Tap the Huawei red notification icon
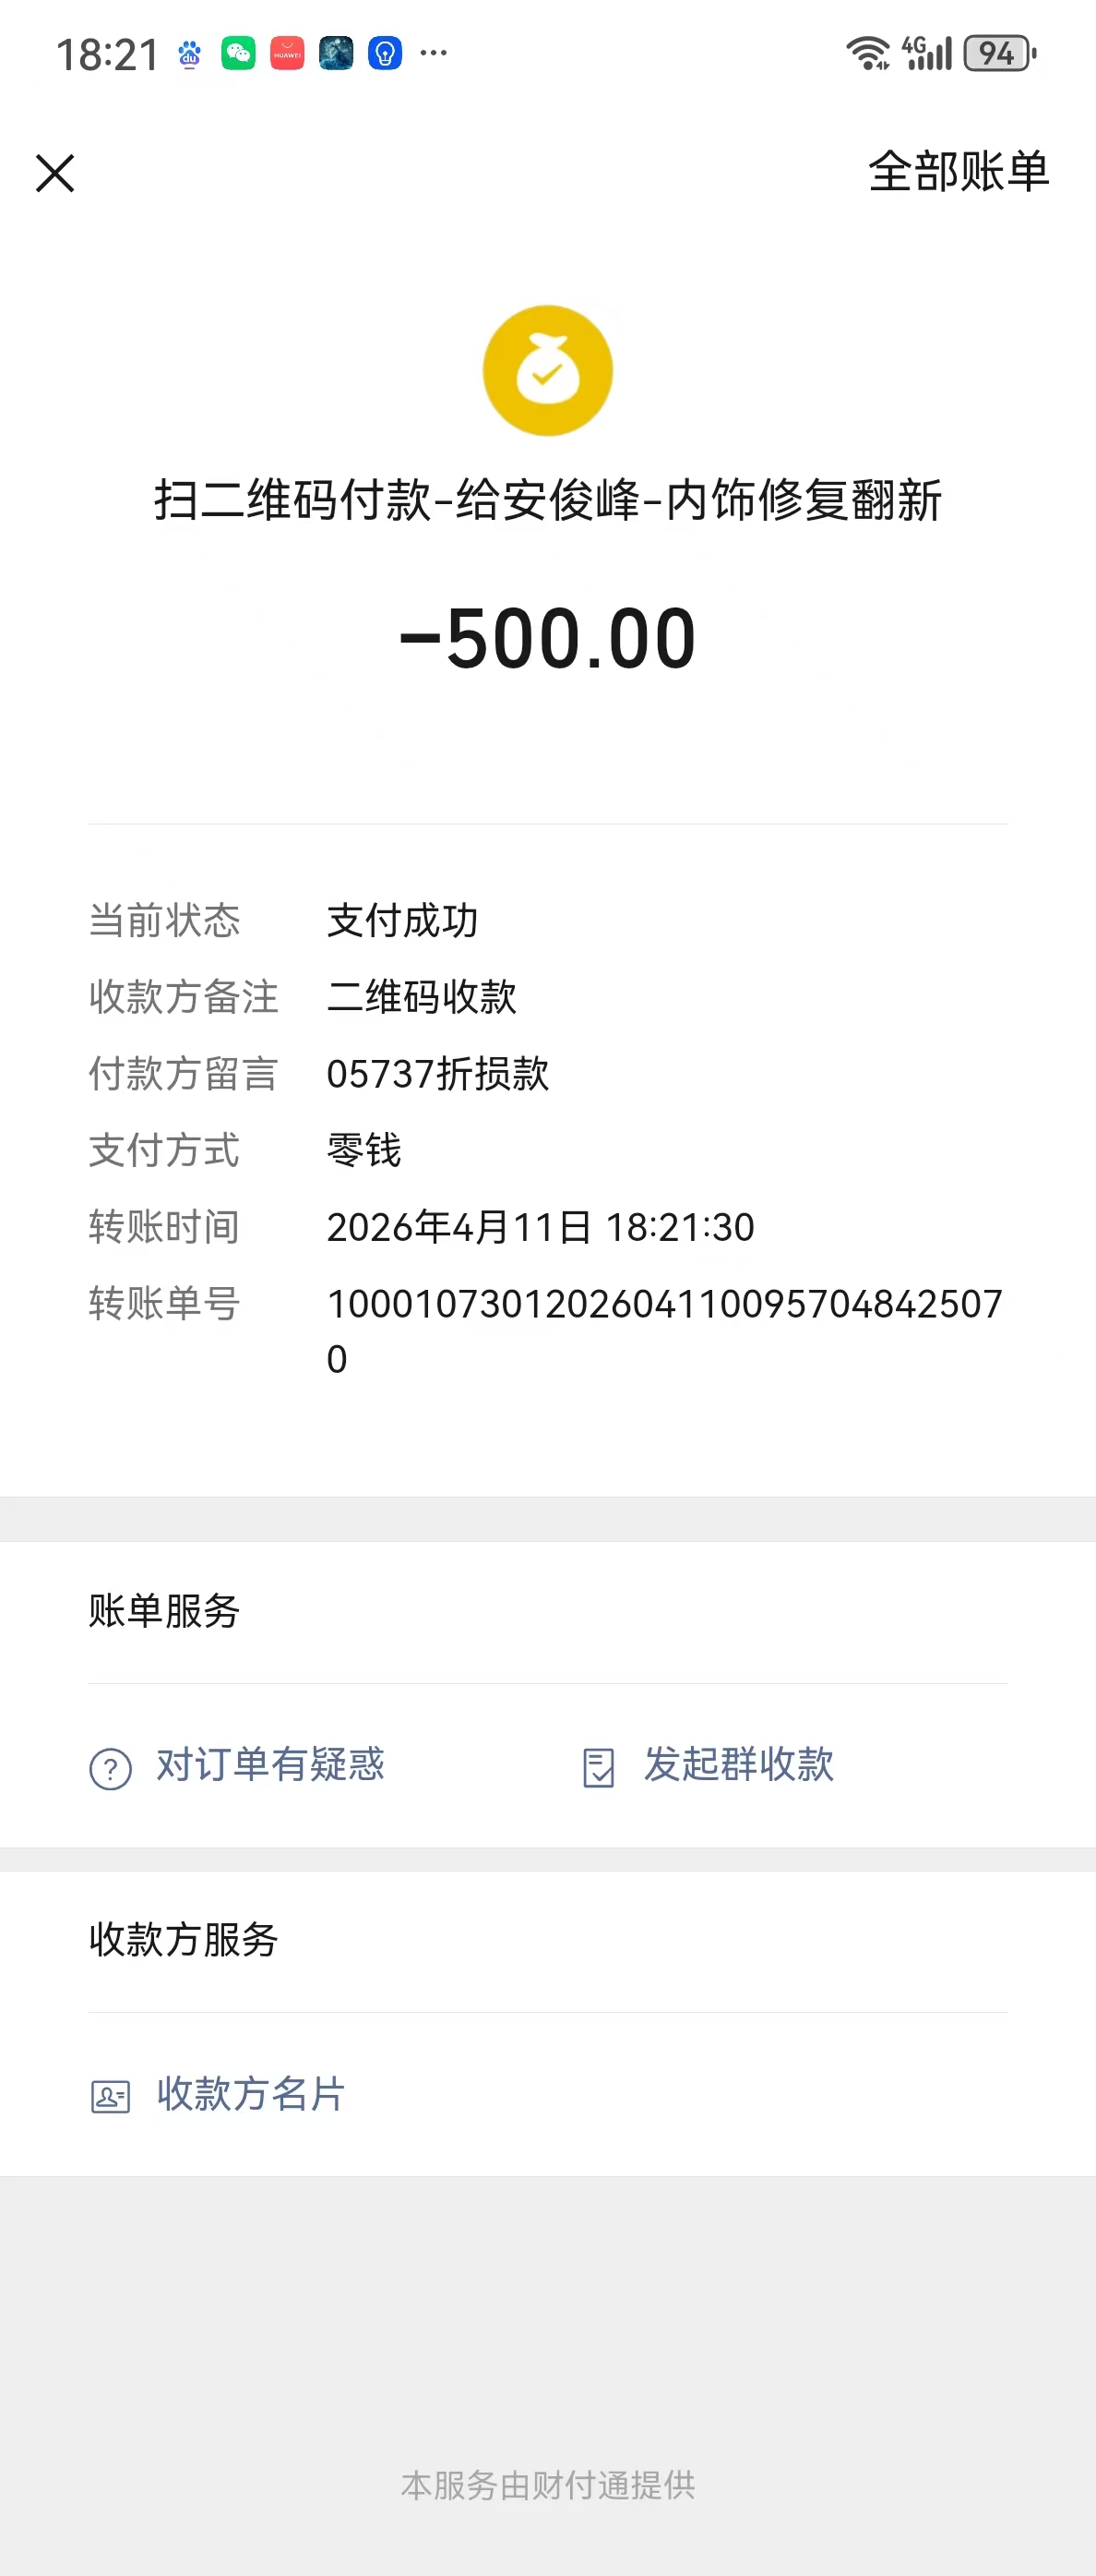1096x2576 pixels. click(x=287, y=53)
